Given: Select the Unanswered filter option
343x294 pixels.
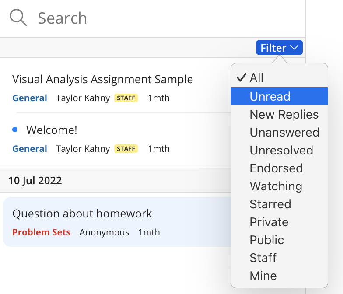Looking at the screenshot, I should 284,133.
